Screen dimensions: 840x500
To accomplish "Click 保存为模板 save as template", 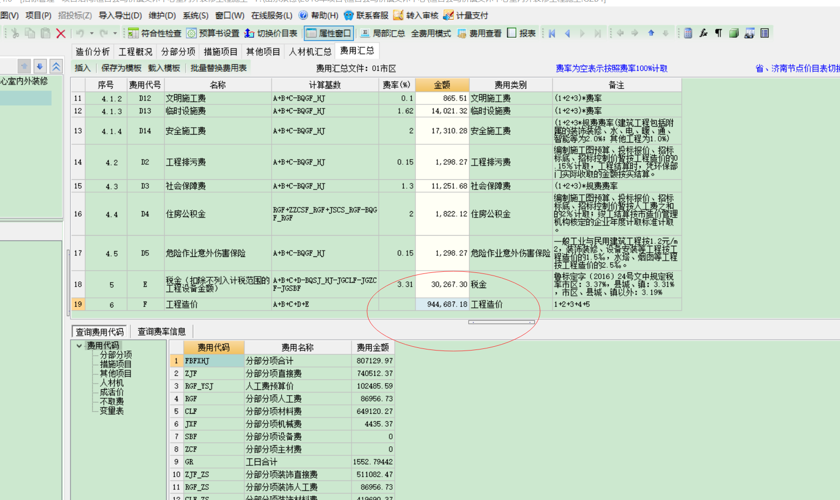I will pyautogui.click(x=121, y=68).
